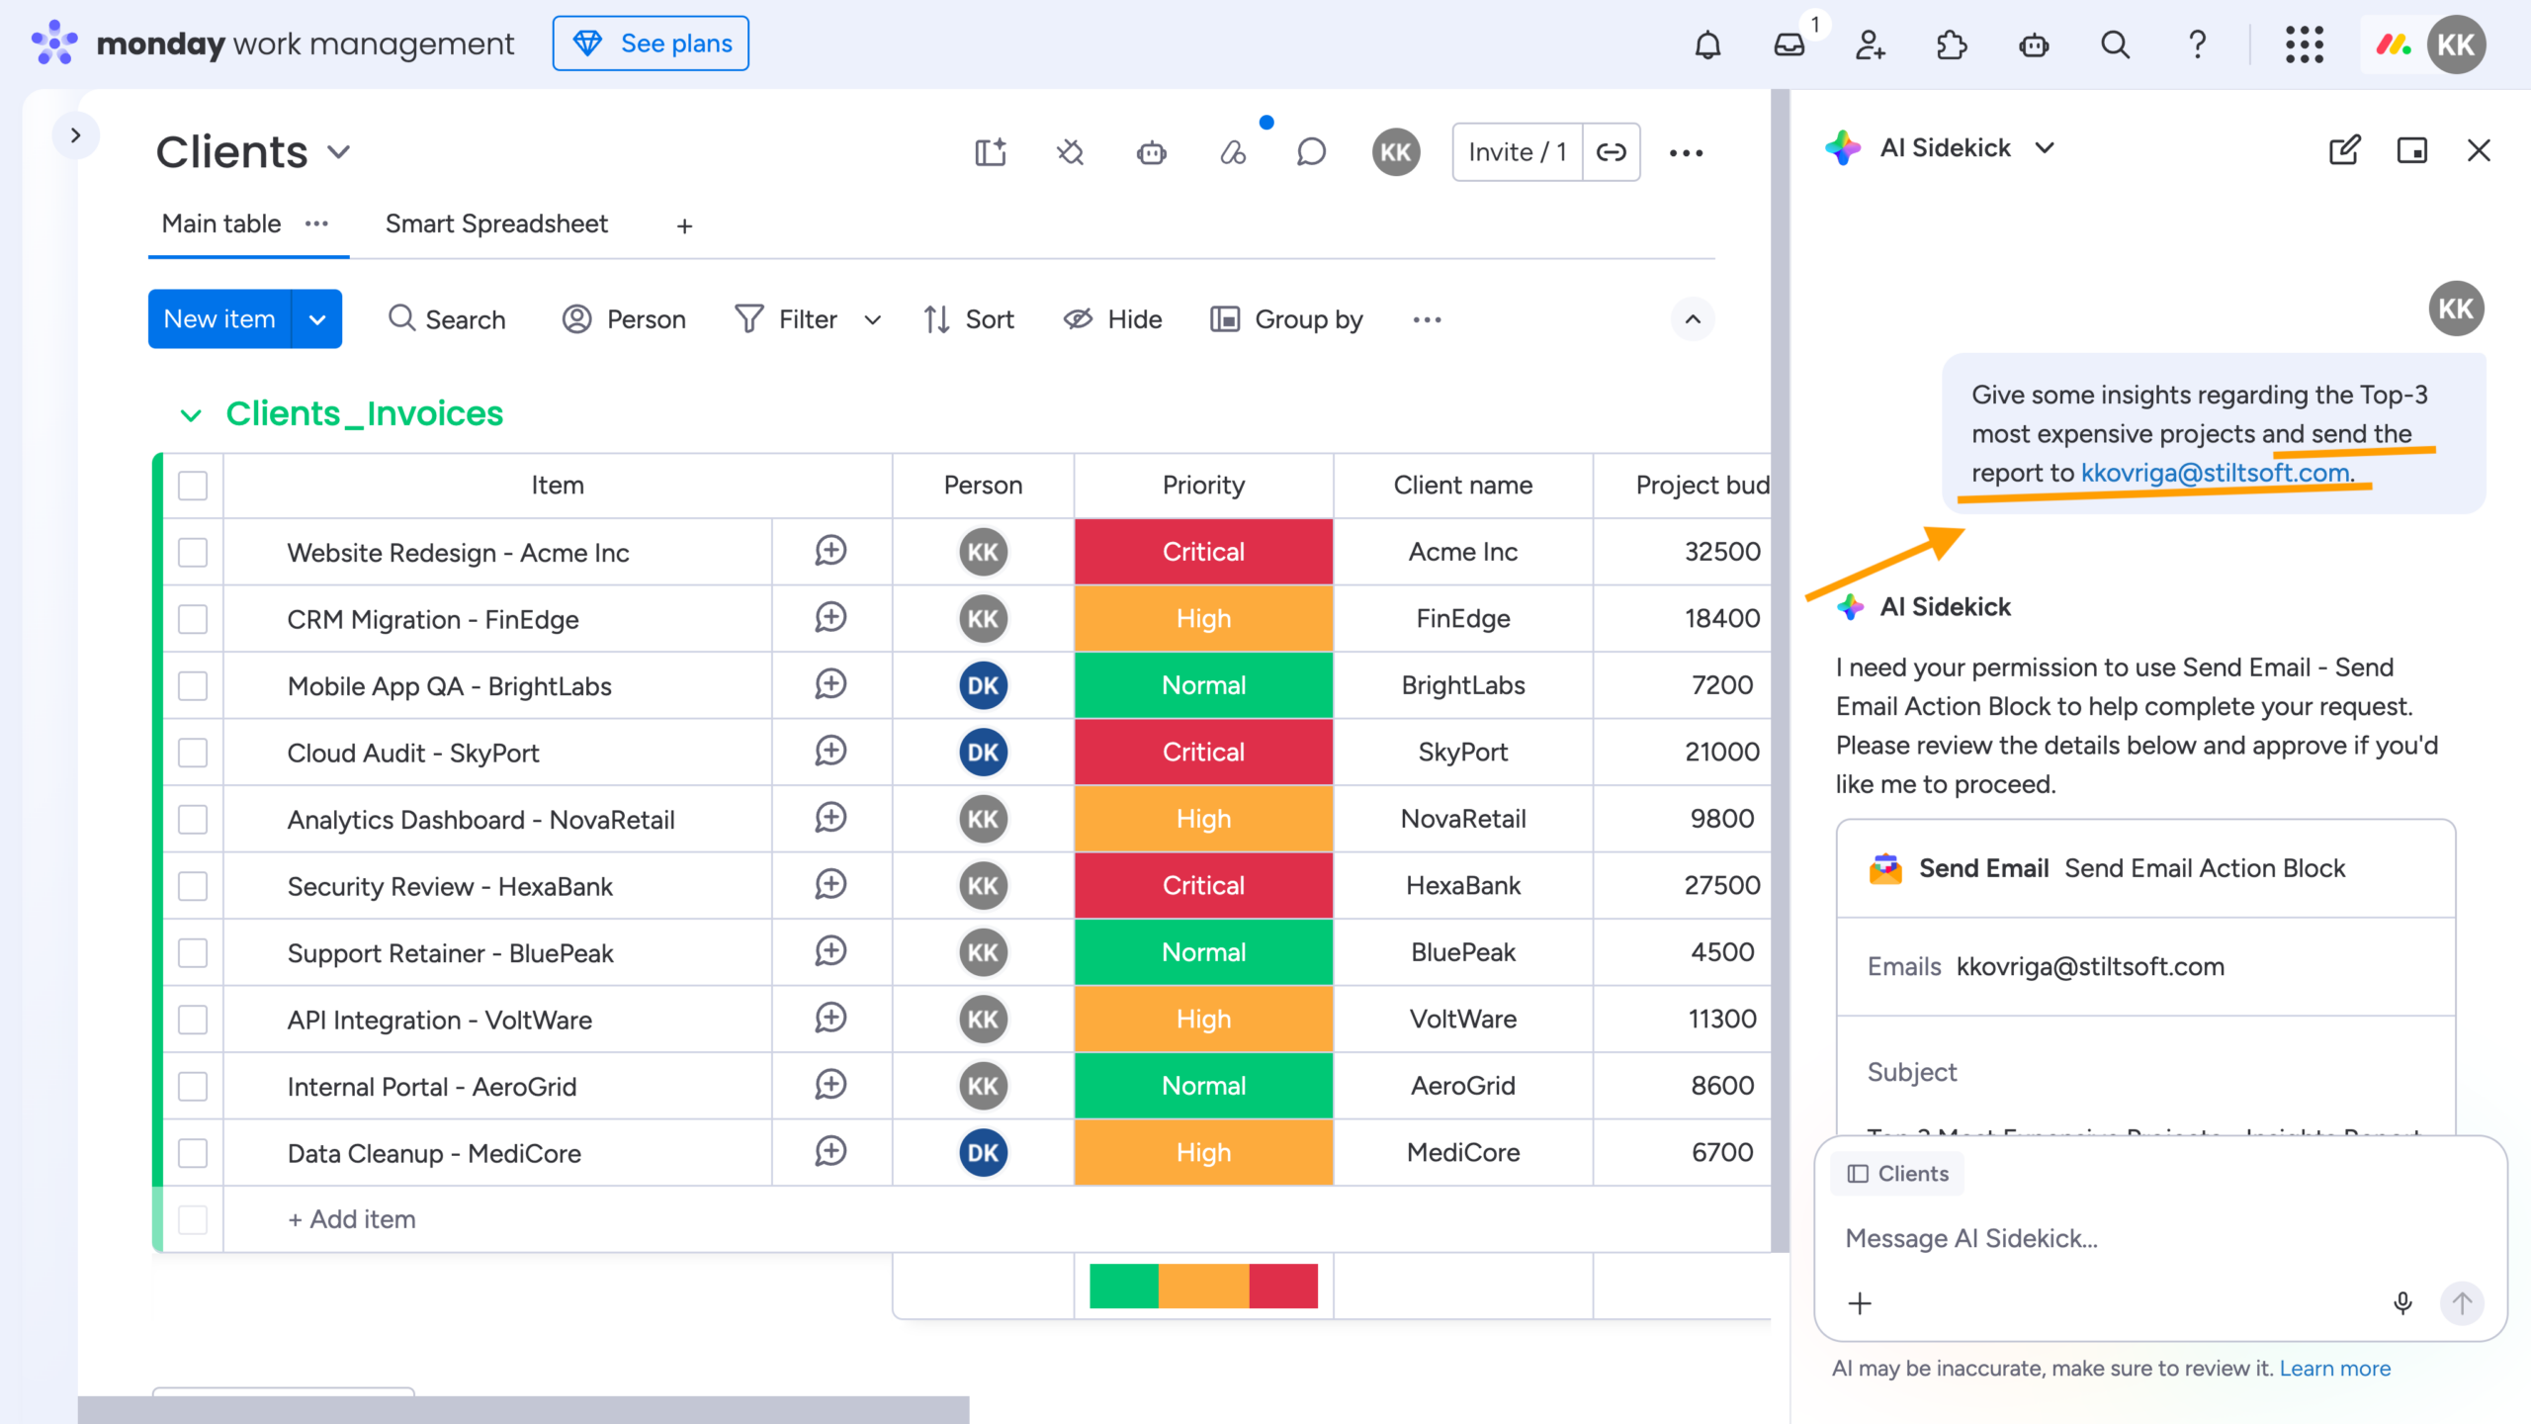
Task: Click the integrations plug icon
Action: tap(1070, 152)
